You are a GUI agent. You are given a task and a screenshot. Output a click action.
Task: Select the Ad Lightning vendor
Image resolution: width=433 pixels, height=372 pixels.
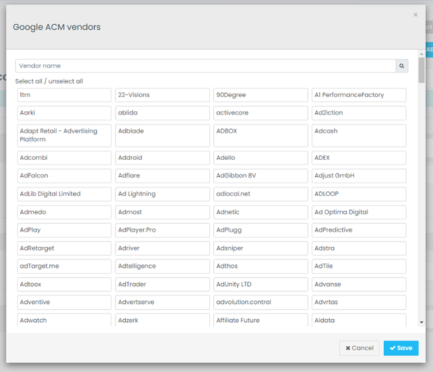coord(162,194)
